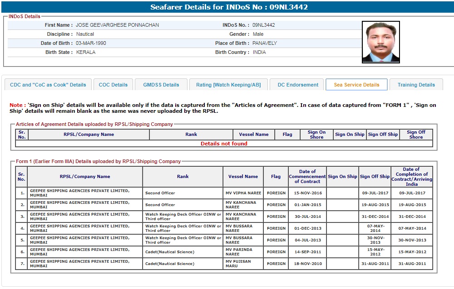454x289 pixels.
Task: Click the seafarer profile photo
Action: click(x=380, y=42)
